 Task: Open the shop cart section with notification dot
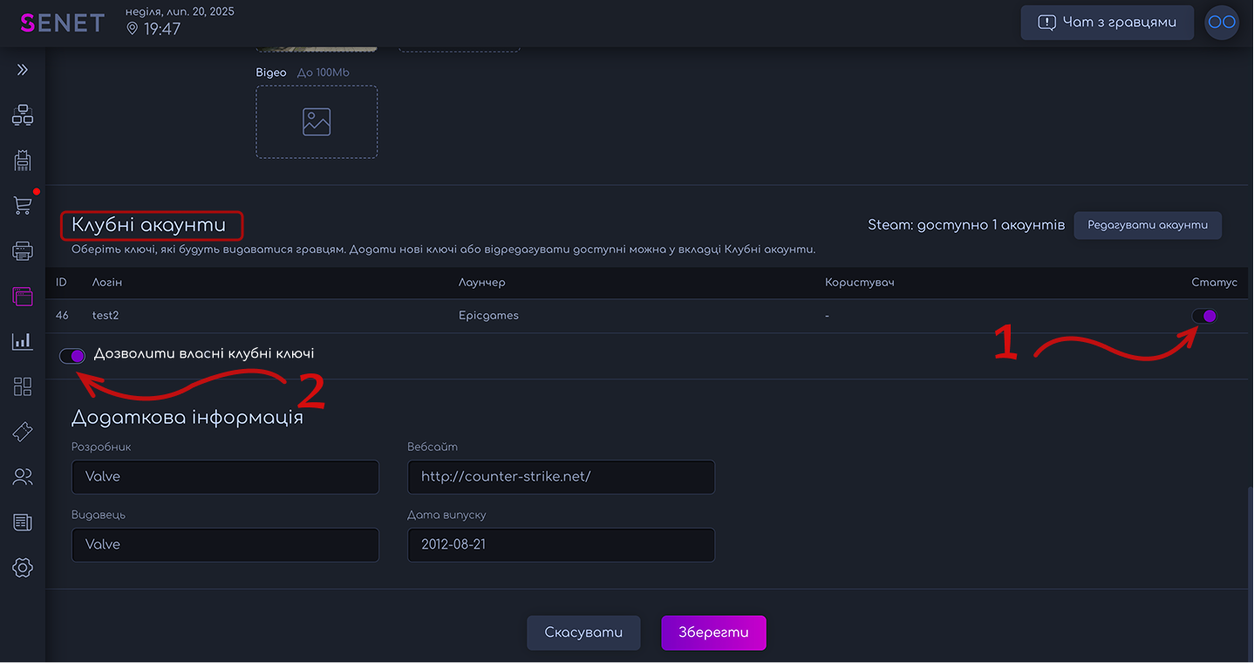coord(22,205)
